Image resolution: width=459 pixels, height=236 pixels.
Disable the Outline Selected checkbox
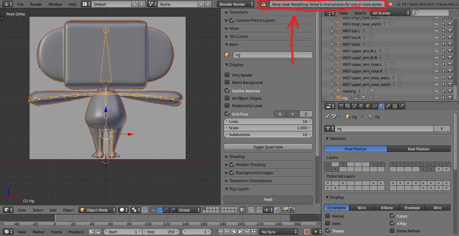(227, 91)
